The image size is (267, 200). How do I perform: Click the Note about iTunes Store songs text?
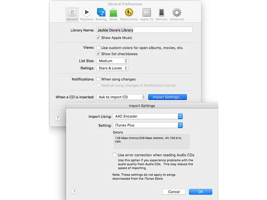pyautogui.click(x=144, y=177)
